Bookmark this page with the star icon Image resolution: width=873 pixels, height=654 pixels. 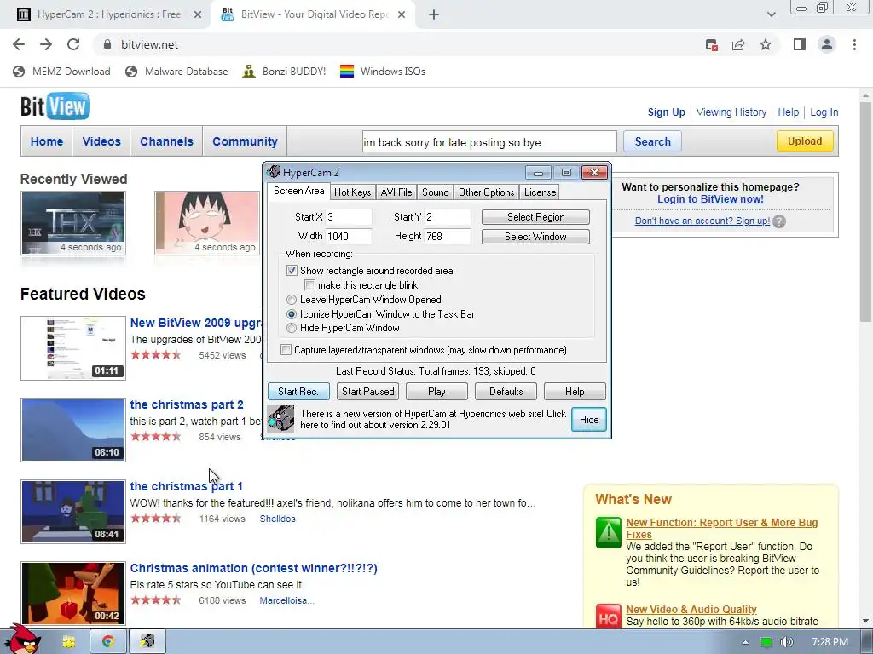click(x=766, y=44)
